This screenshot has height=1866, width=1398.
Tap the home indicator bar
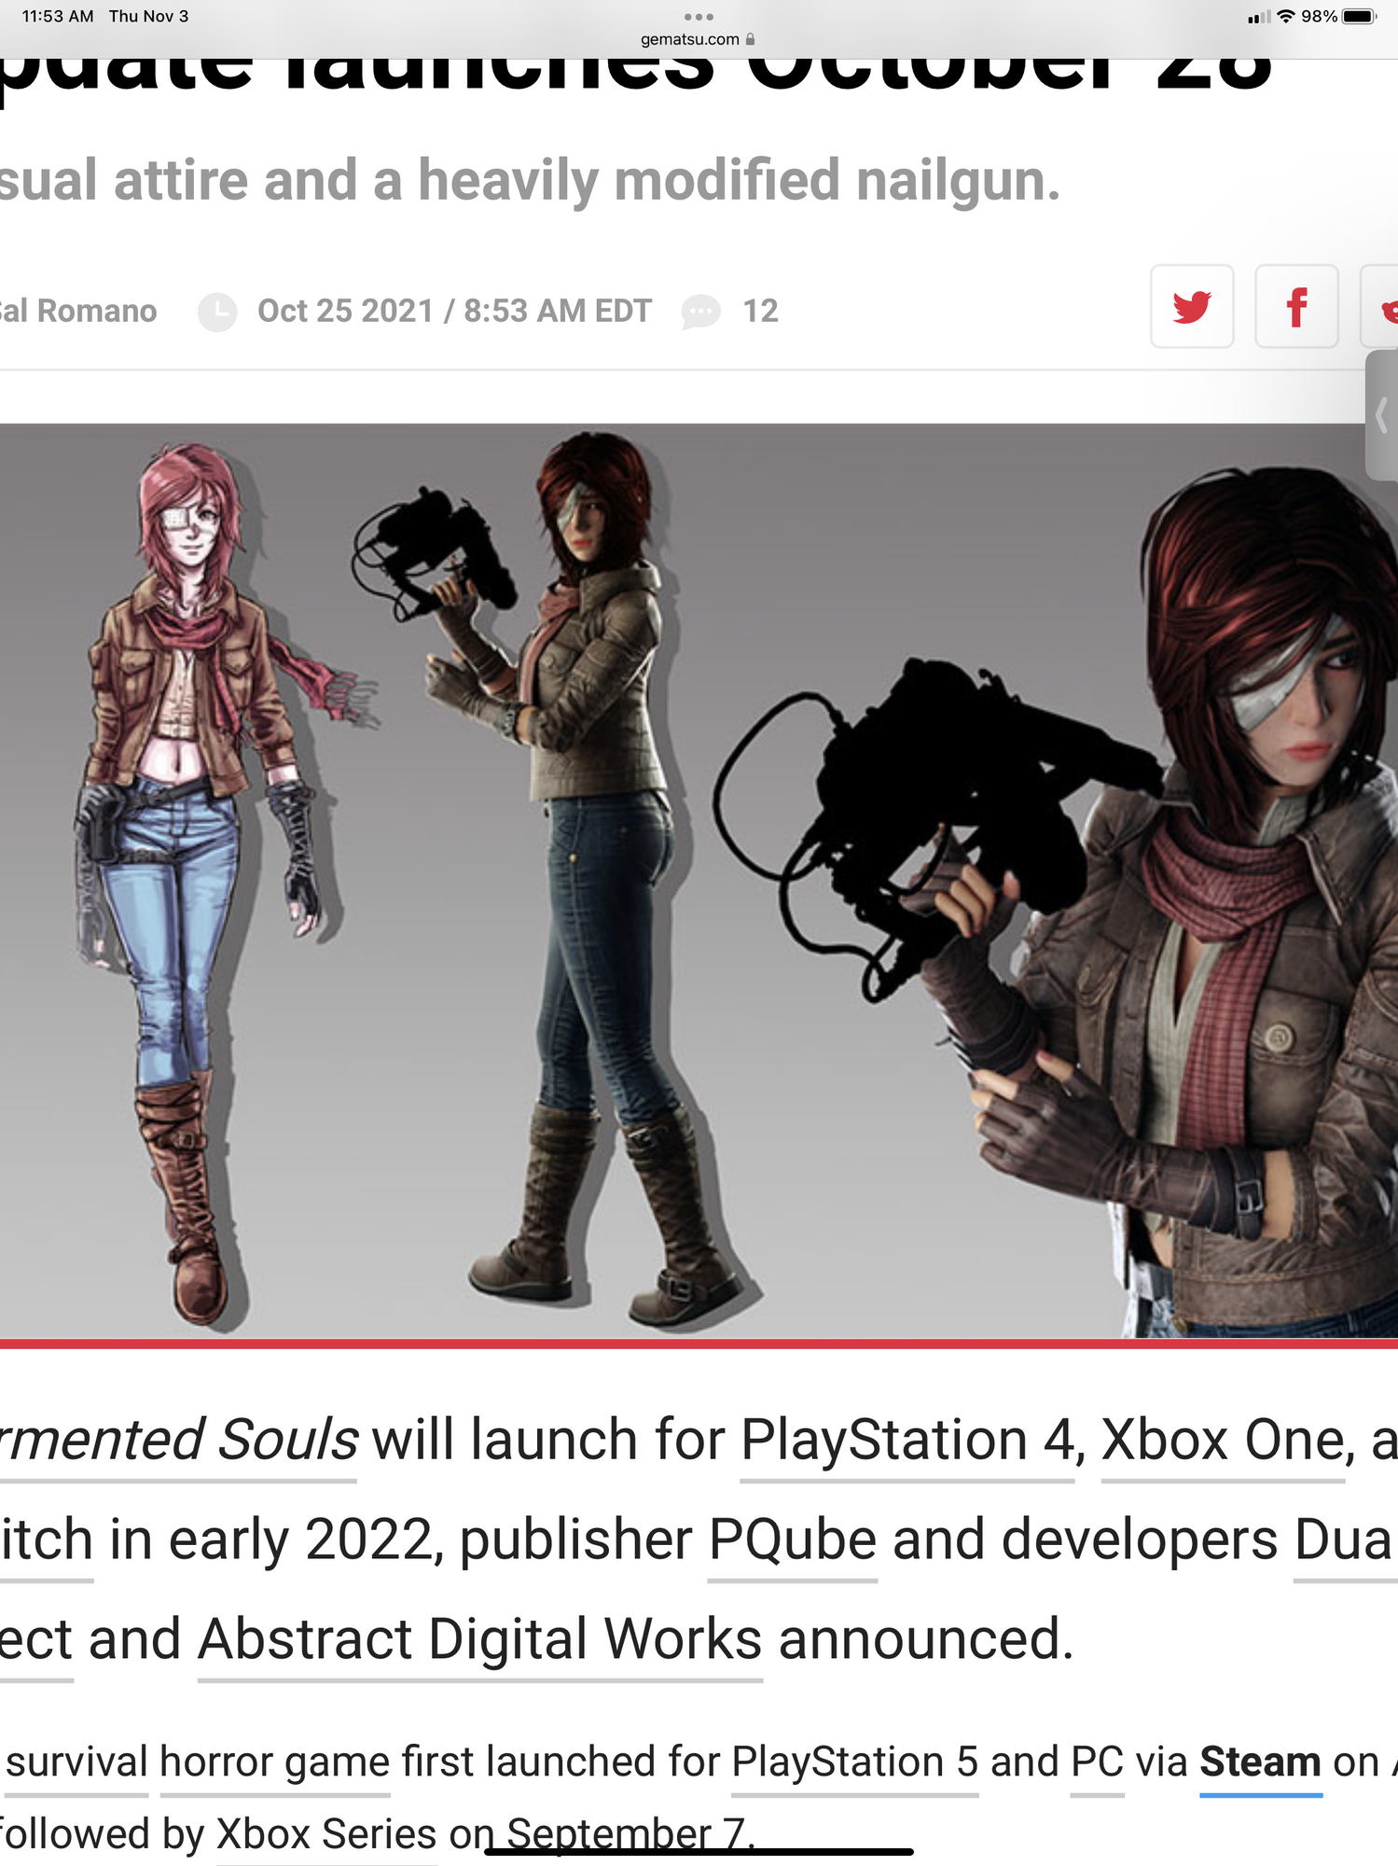pos(699,1852)
